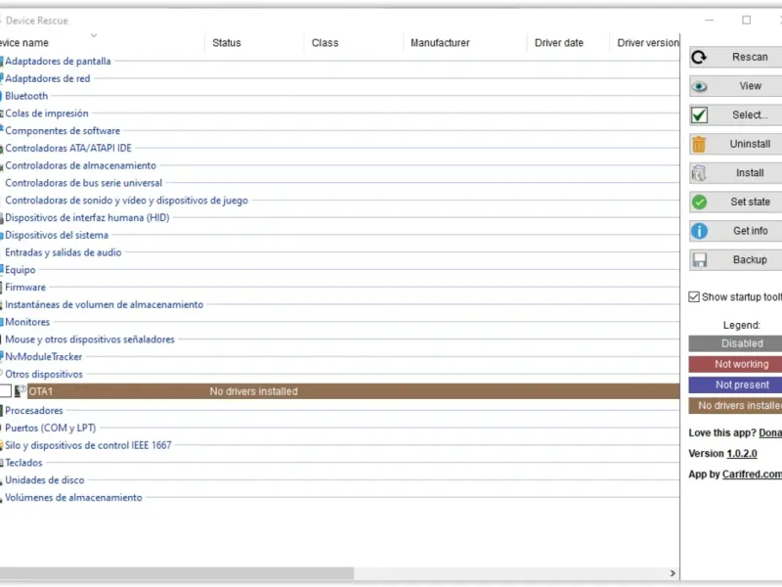This screenshot has height=587, width=782.
Task: Select the OTA1 device row
Action: tap(354, 391)
